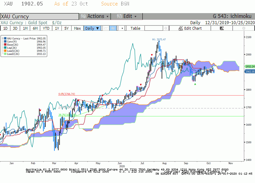
Task: Open chart type small dropdown arrow
Action: [122, 28]
